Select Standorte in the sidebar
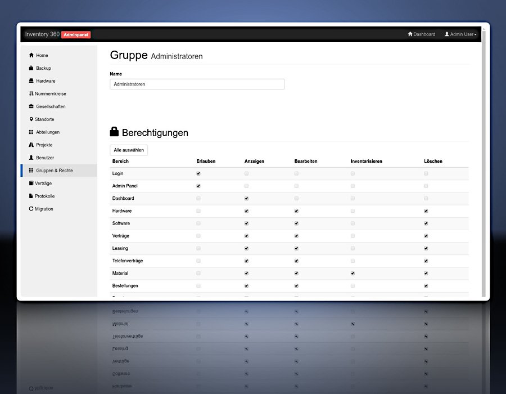 coord(58,119)
